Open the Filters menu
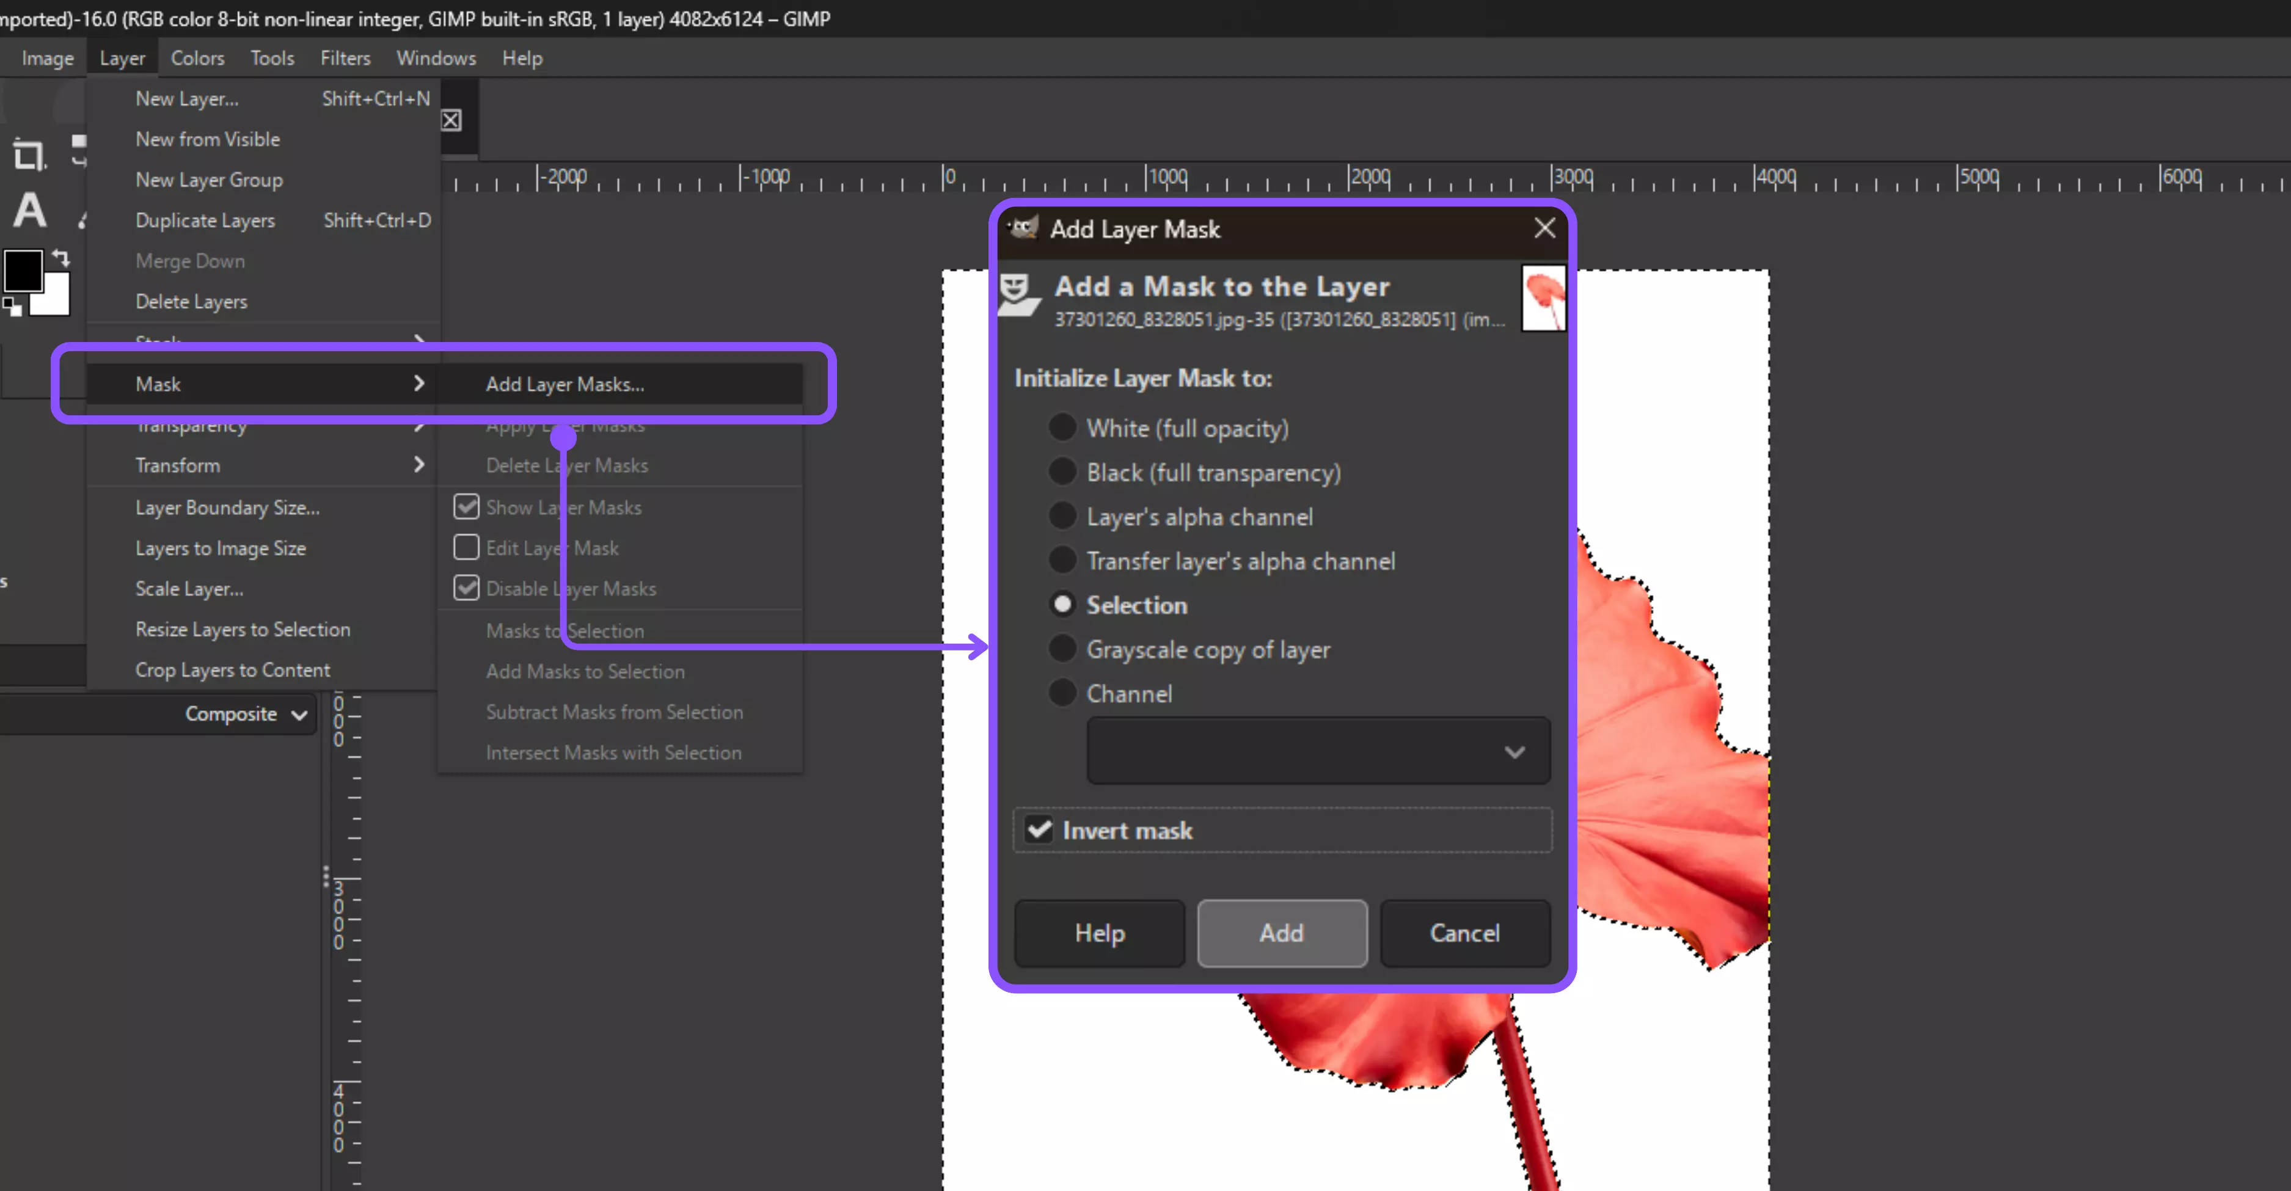The height and width of the screenshot is (1191, 2291). pyautogui.click(x=345, y=58)
